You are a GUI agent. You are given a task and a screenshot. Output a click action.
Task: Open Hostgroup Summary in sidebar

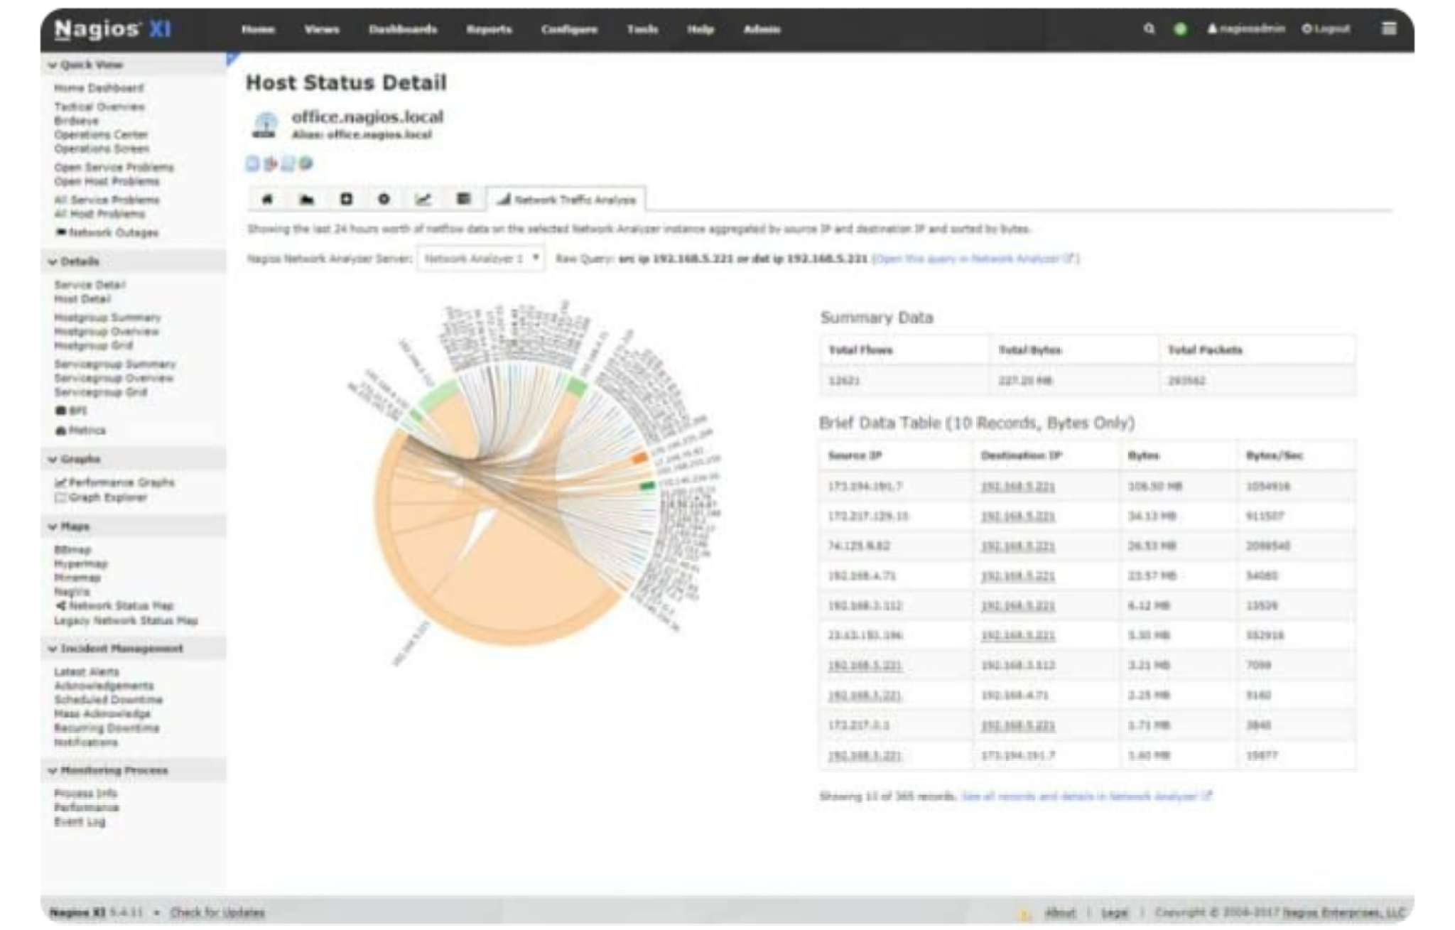(108, 318)
